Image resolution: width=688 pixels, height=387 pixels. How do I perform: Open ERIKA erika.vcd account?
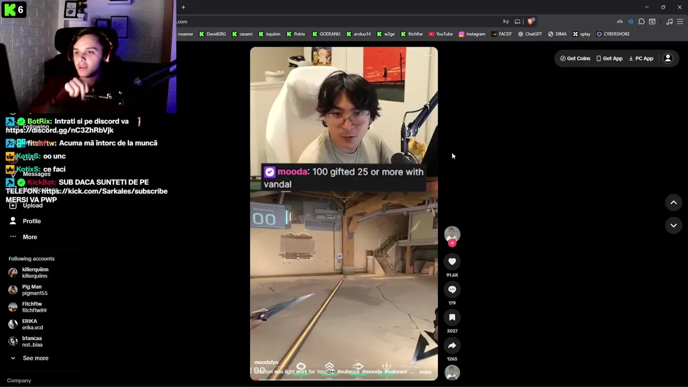point(26,325)
